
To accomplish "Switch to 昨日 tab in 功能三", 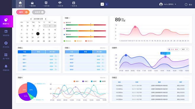I will [39, 52].
